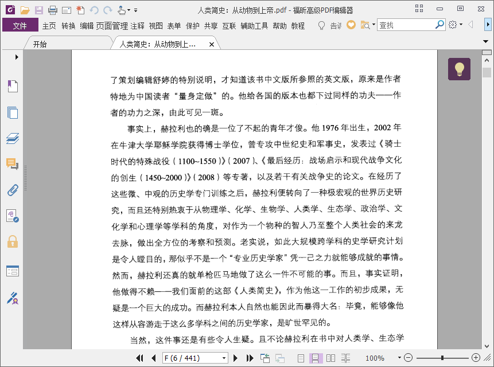Open the 互联 ribbon tab

229,25
